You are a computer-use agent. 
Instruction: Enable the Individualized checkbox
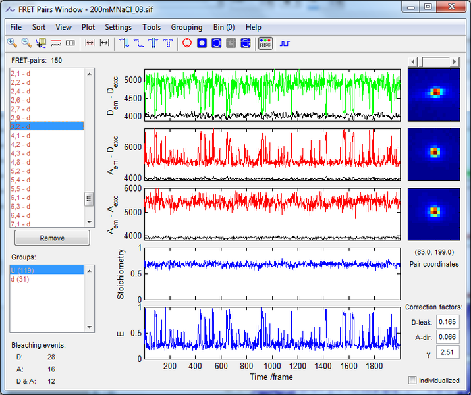point(412,380)
